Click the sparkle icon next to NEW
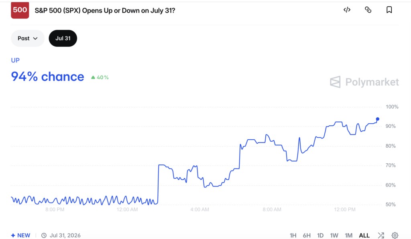411x239 pixels. 13,235
